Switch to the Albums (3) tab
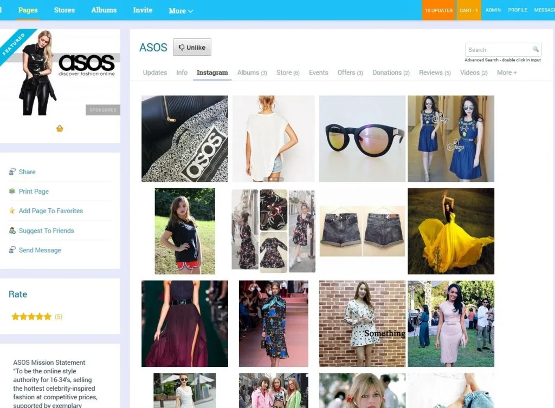 tap(252, 73)
